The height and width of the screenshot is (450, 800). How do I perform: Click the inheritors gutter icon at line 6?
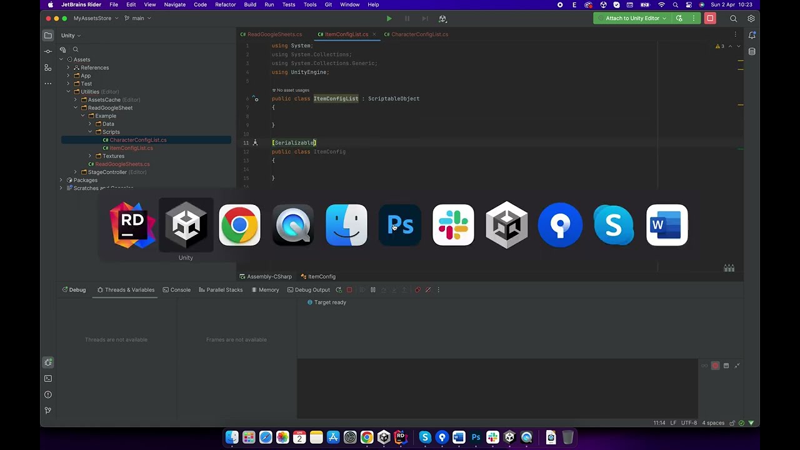pos(255,99)
